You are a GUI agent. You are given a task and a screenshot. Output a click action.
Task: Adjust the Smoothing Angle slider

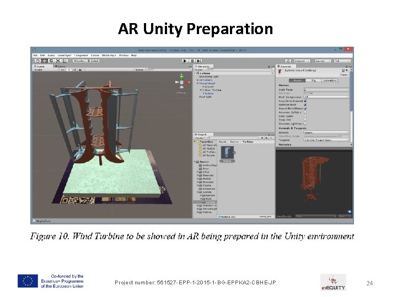(321, 136)
